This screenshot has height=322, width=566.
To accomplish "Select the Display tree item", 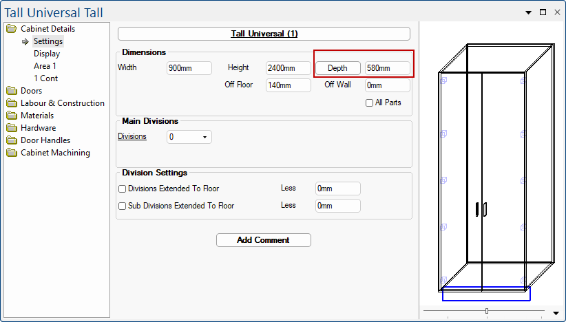I will 47,54.
